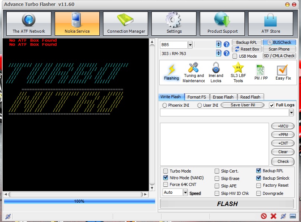This screenshot has width=301, height=222.
Task: Select the Tuning and Maintenance tool
Action: (x=193, y=73)
